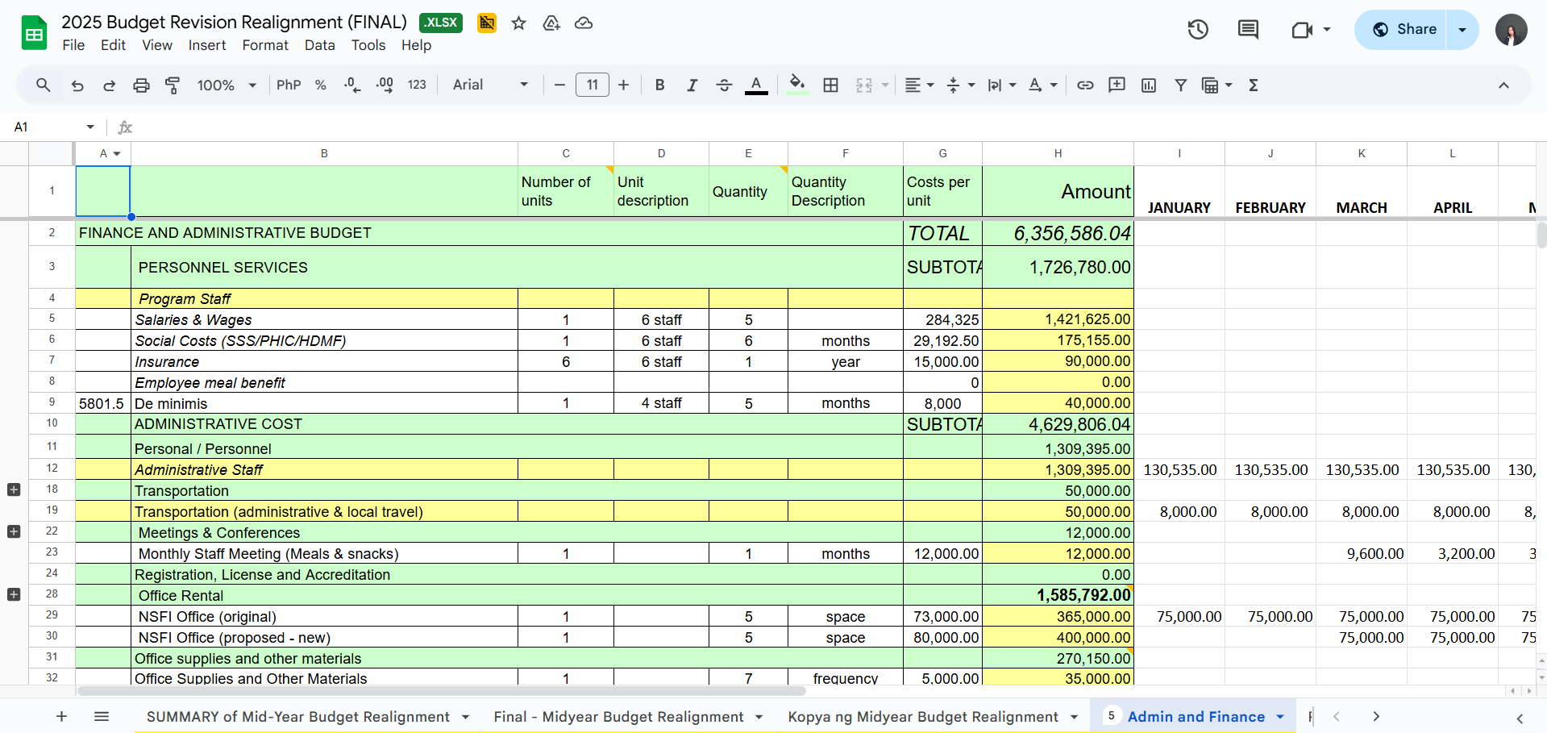Open the Arial font dropdown

(x=490, y=85)
